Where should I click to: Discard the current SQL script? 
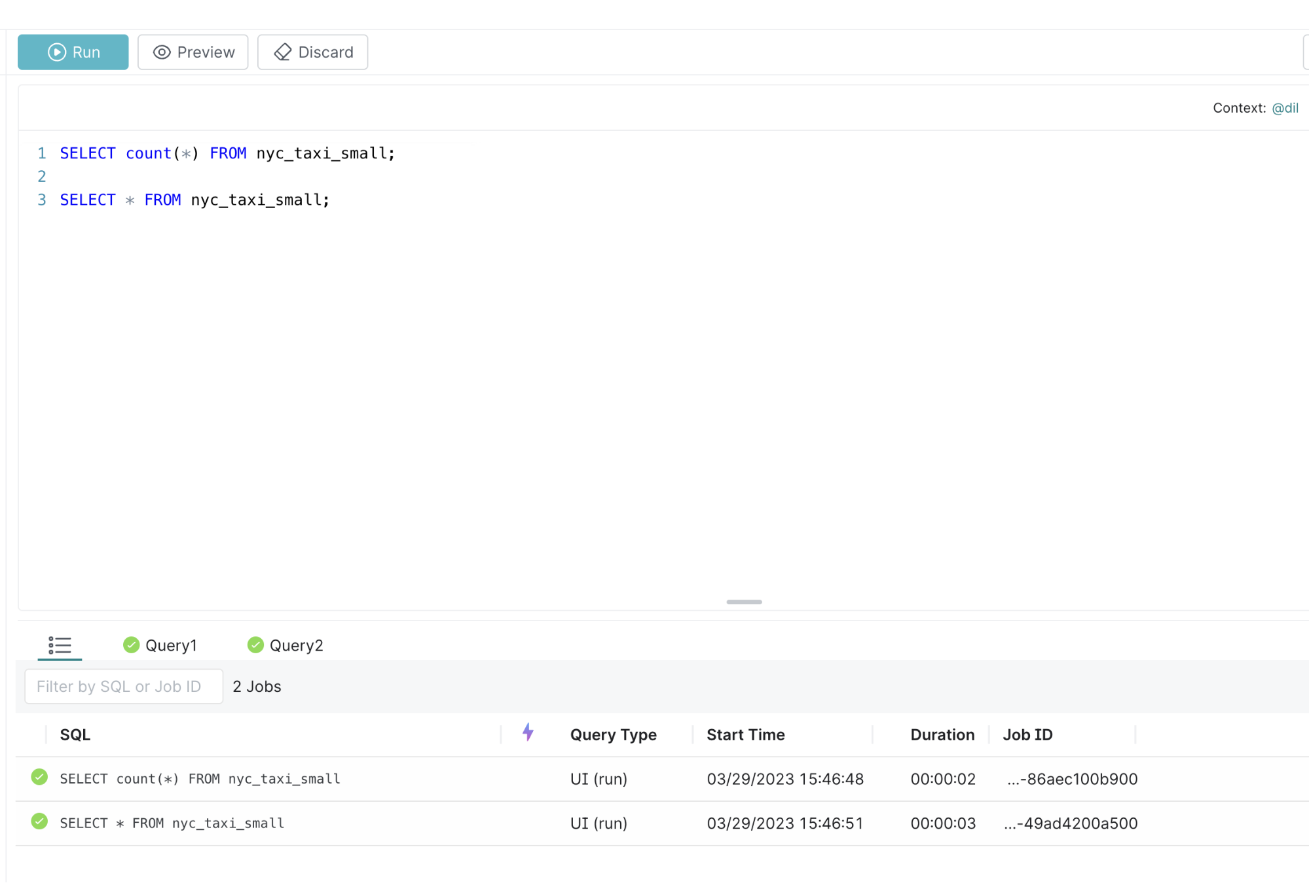pyautogui.click(x=312, y=52)
